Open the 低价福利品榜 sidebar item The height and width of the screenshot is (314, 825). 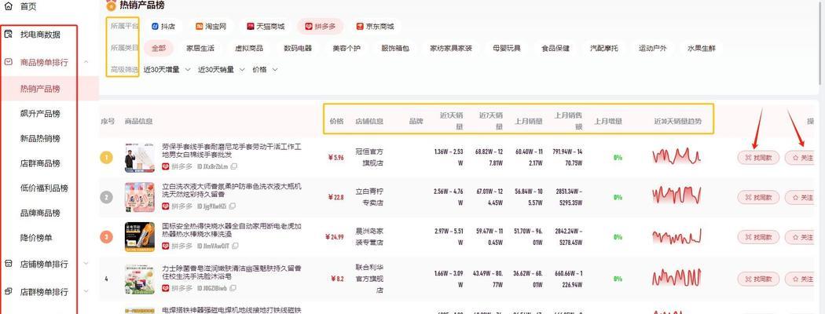[44, 188]
